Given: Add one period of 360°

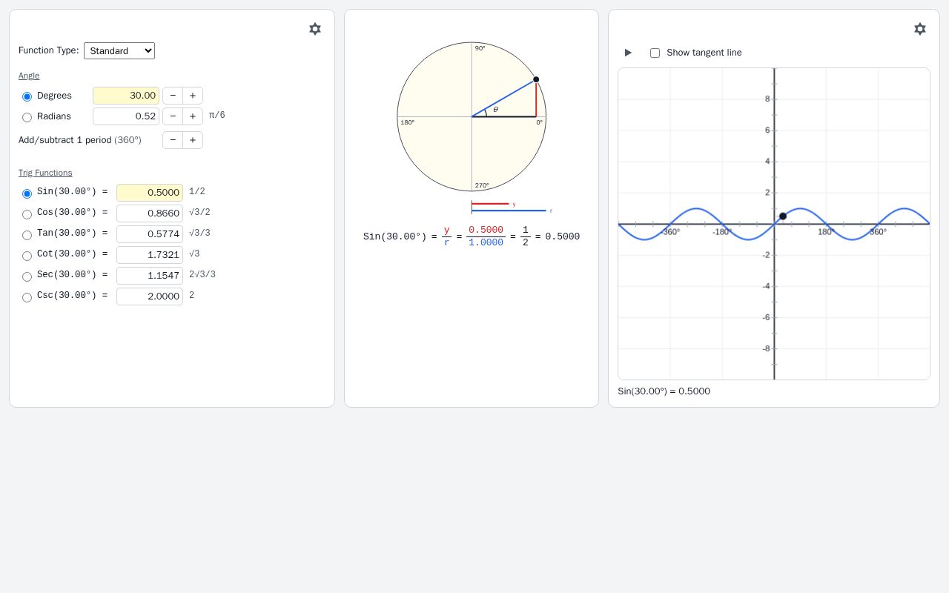Looking at the screenshot, I should [193, 140].
